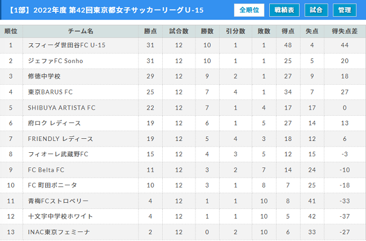Select 府ロク レディース team
This screenshot has height=241, width=366.
pos(55,123)
